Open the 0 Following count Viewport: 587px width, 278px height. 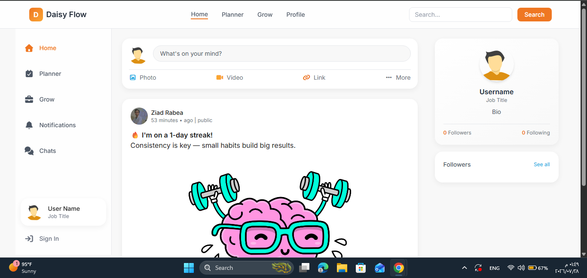535,133
